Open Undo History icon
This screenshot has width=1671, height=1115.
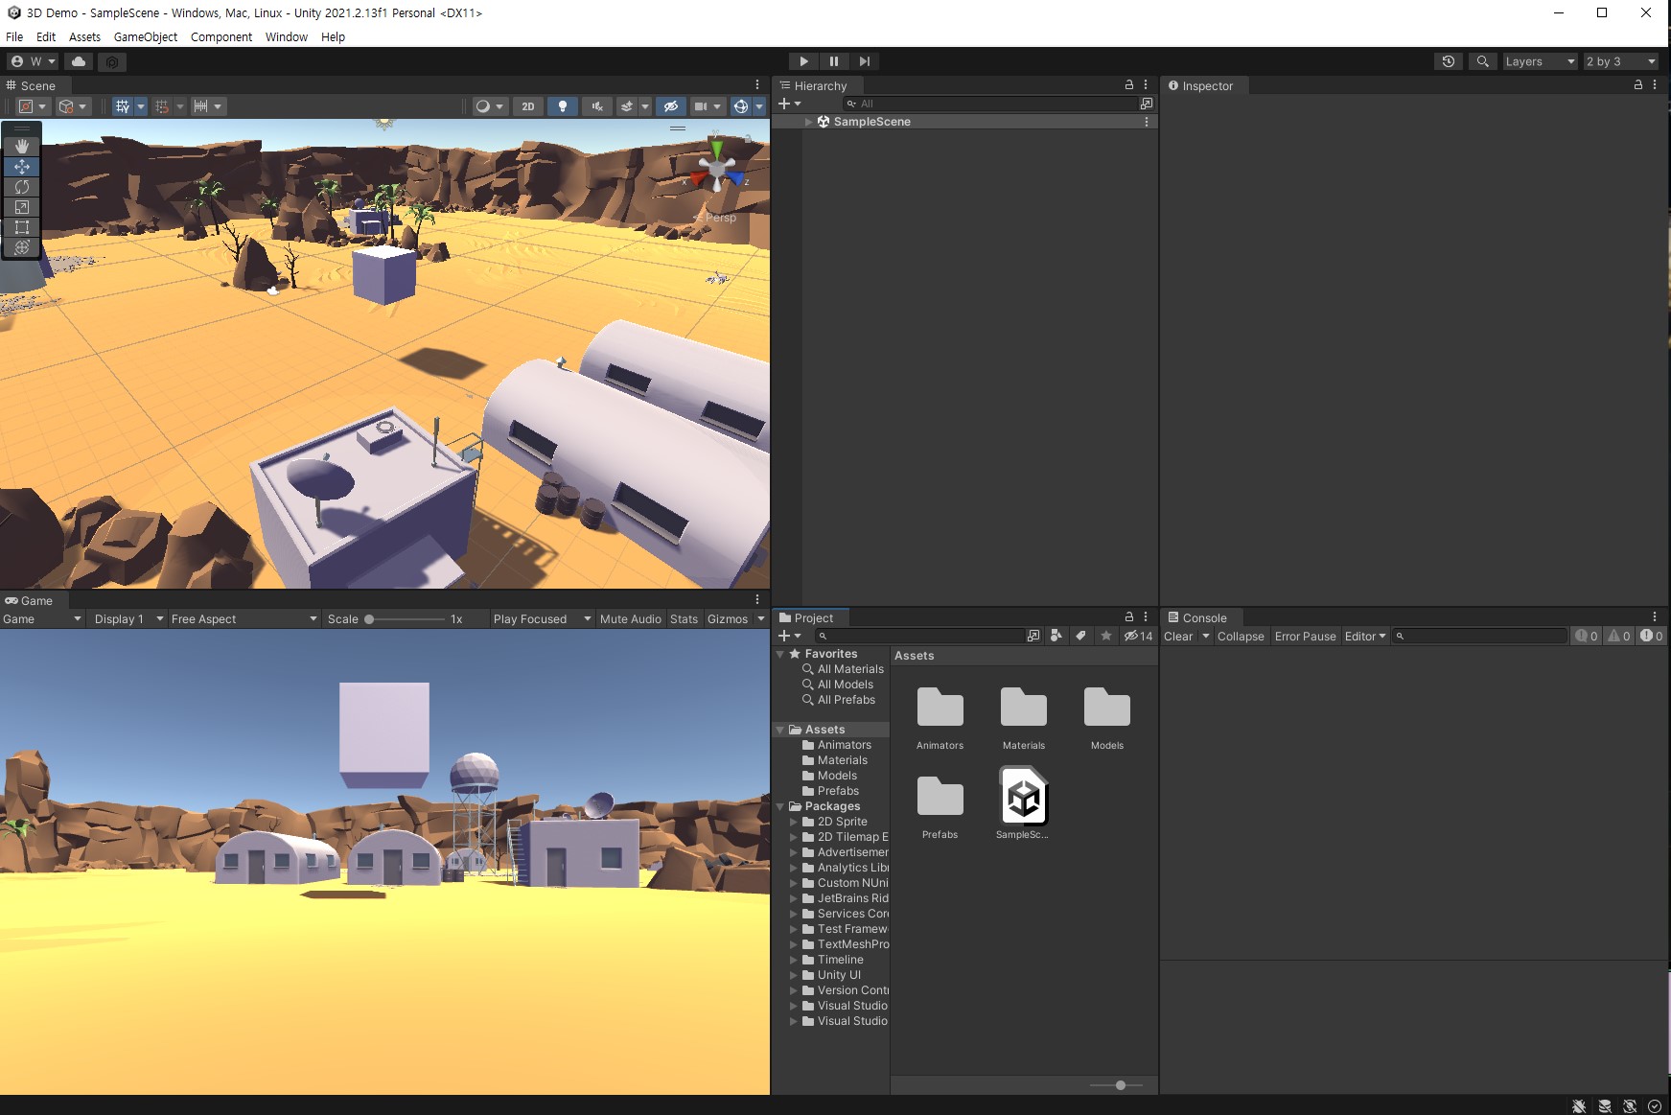click(1449, 61)
